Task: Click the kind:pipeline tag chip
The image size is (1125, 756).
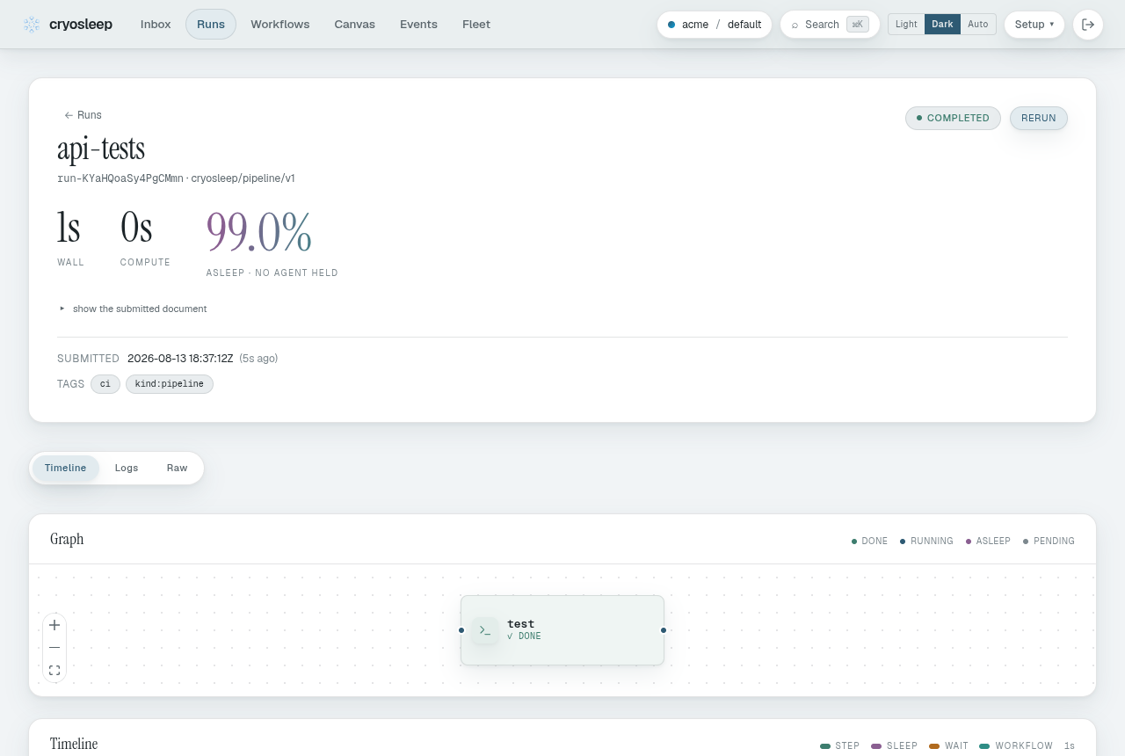Action: click(x=170, y=384)
